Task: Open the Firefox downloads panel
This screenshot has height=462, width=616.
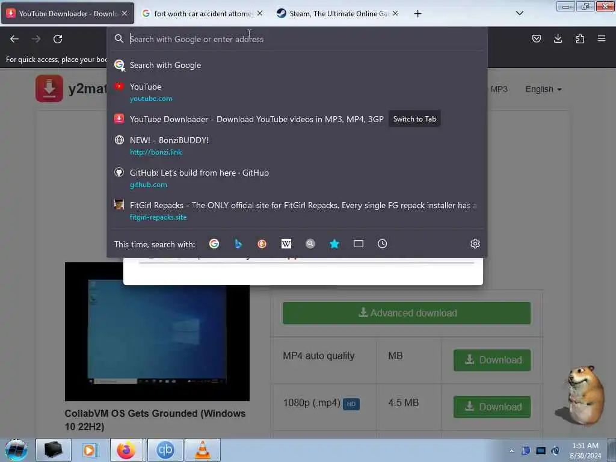Action: (558, 38)
